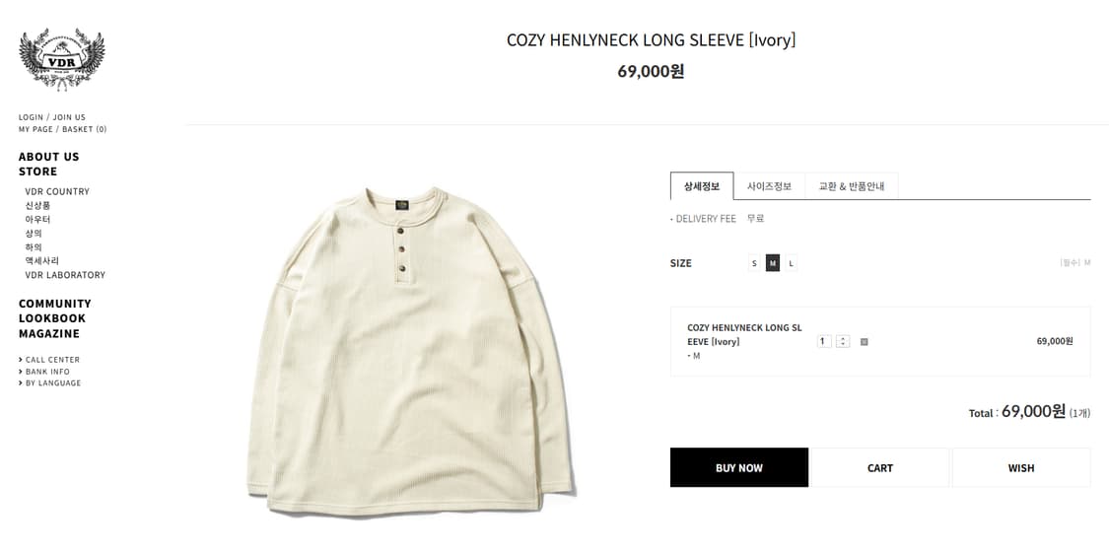
Task: Go to the LOOKBOOK page
Action: [x=52, y=318]
